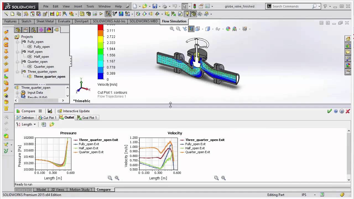The width and height of the screenshot is (354, 199).
Task: Toggle visibility of Half_open results
Action: (x=30, y=57)
